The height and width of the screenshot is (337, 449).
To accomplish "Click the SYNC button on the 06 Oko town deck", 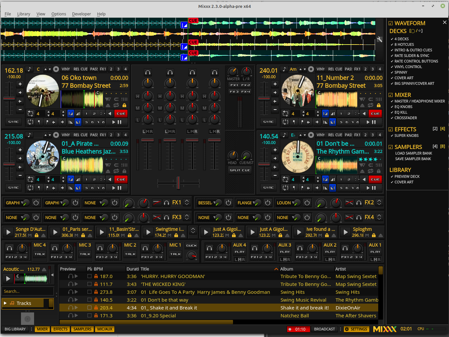I will (x=13, y=122).
